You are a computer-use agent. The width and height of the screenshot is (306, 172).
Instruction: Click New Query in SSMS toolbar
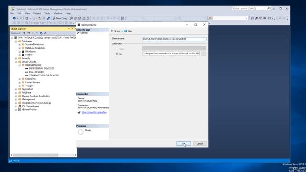pyautogui.click(x=60, y=18)
